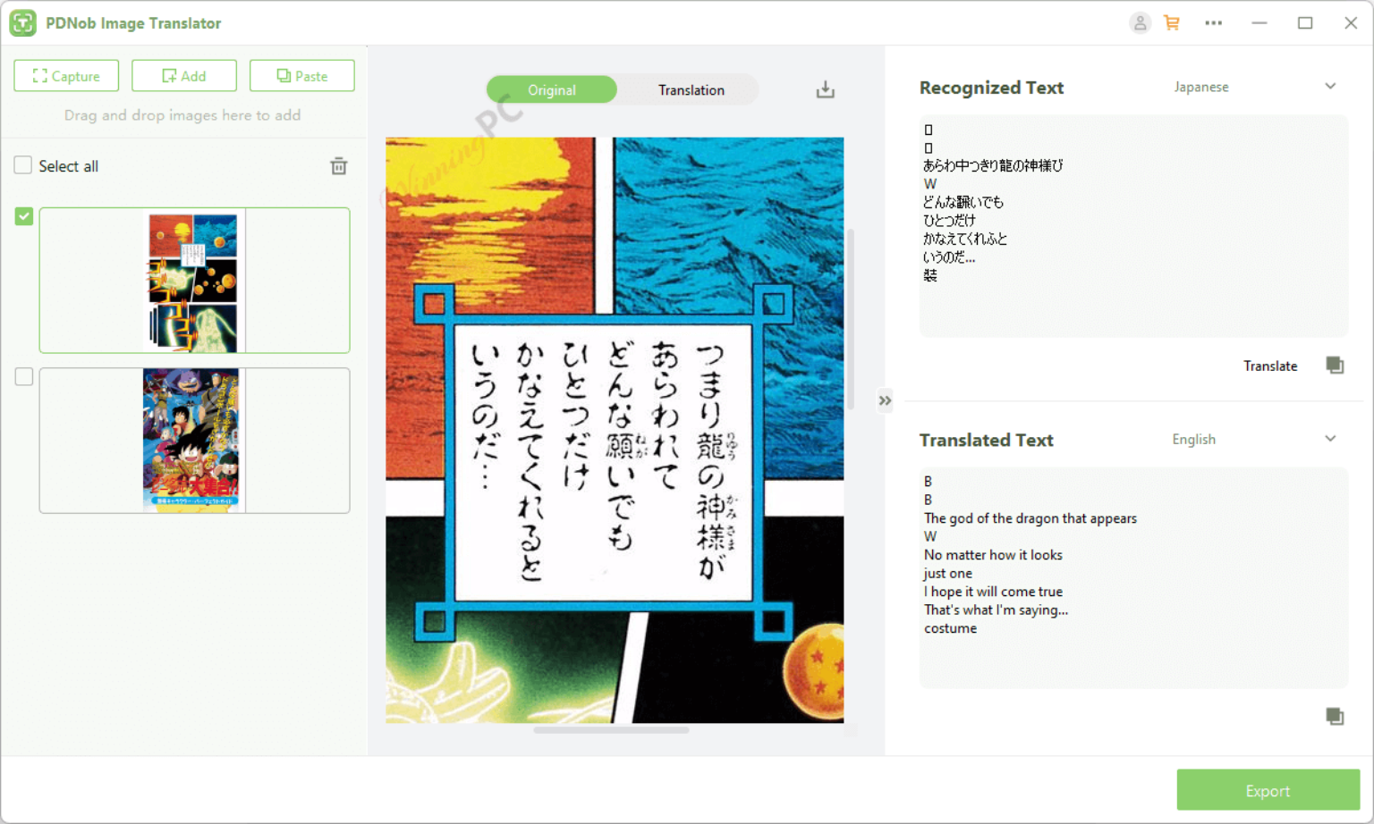
Task: Delete selected images with the trash icon
Action: (339, 166)
